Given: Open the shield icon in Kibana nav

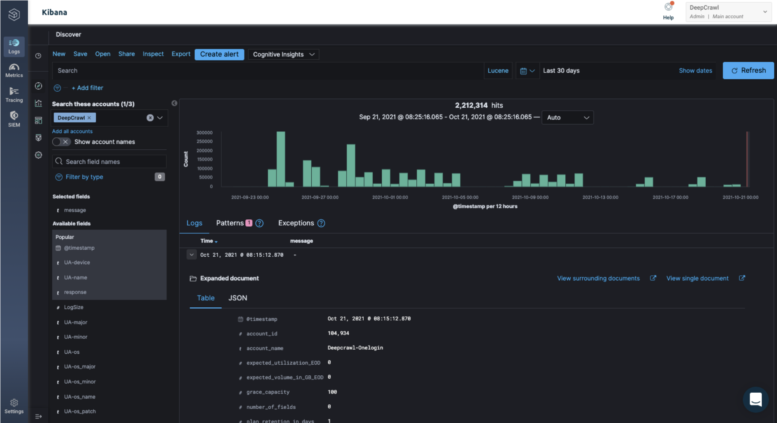Looking at the screenshot, I should [x=39, y=138].
